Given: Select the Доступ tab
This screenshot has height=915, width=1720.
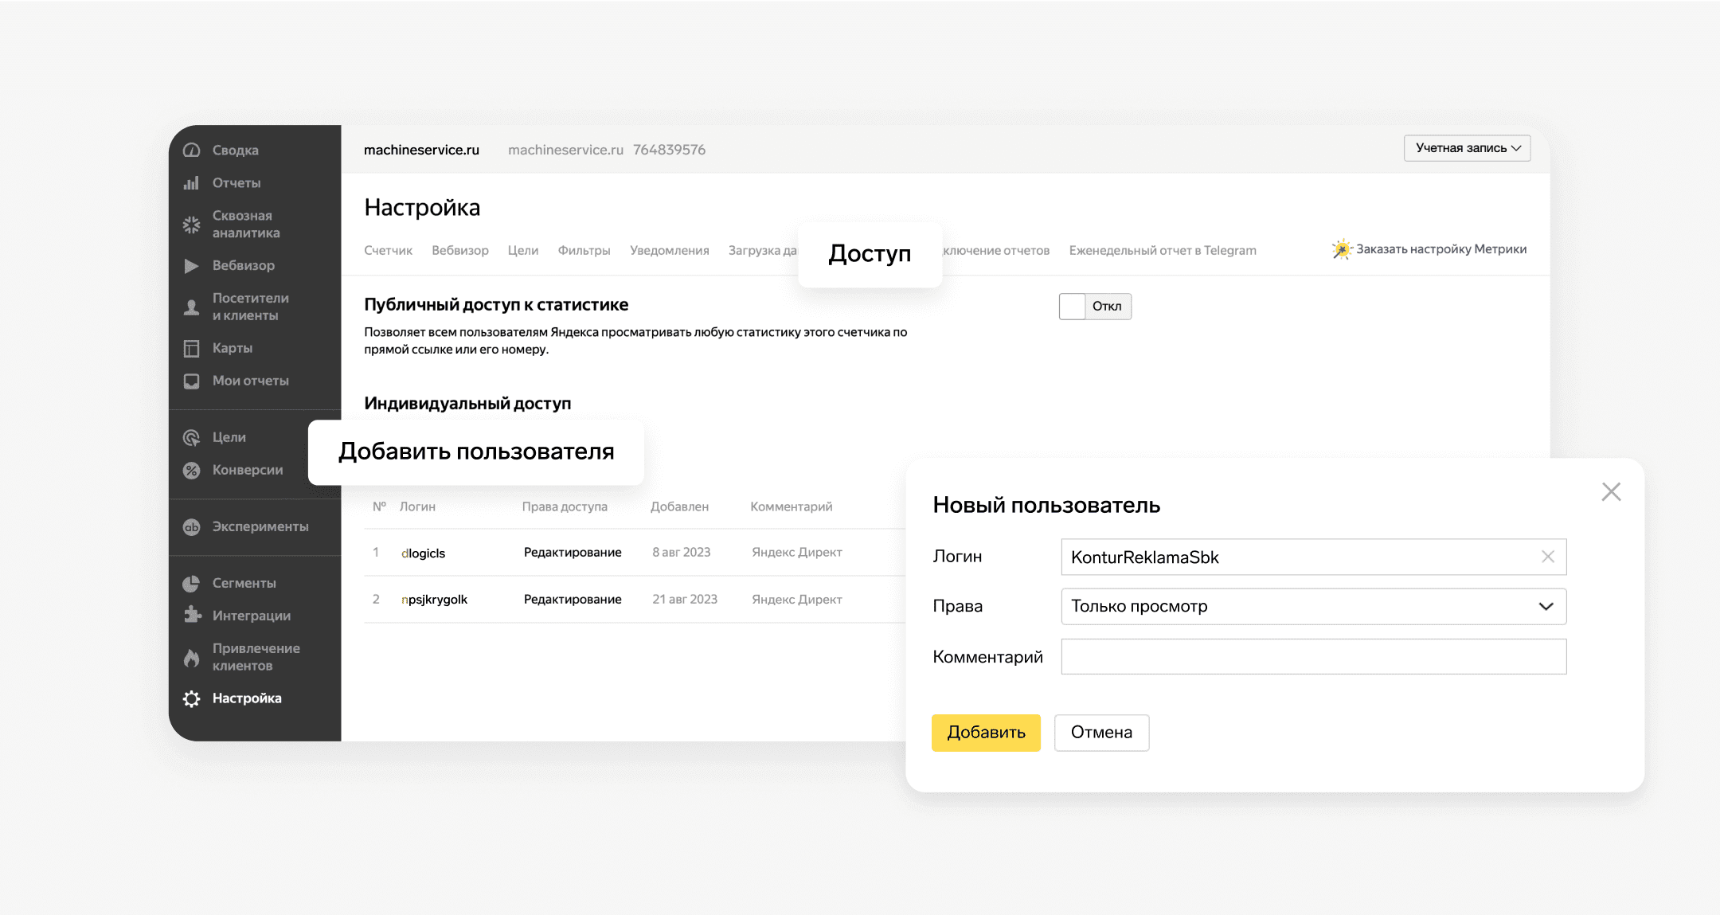Looking at the screenshot, I should tap(870, 254).
